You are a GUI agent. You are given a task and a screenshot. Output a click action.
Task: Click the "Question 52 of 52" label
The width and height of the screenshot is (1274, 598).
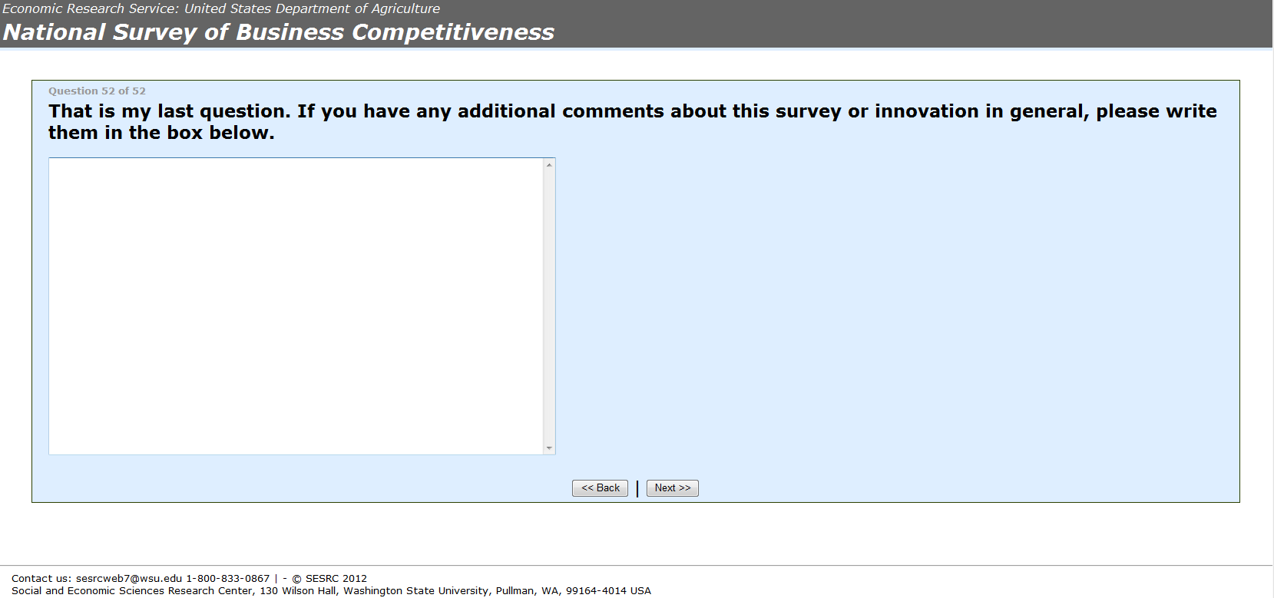(97, 91)
